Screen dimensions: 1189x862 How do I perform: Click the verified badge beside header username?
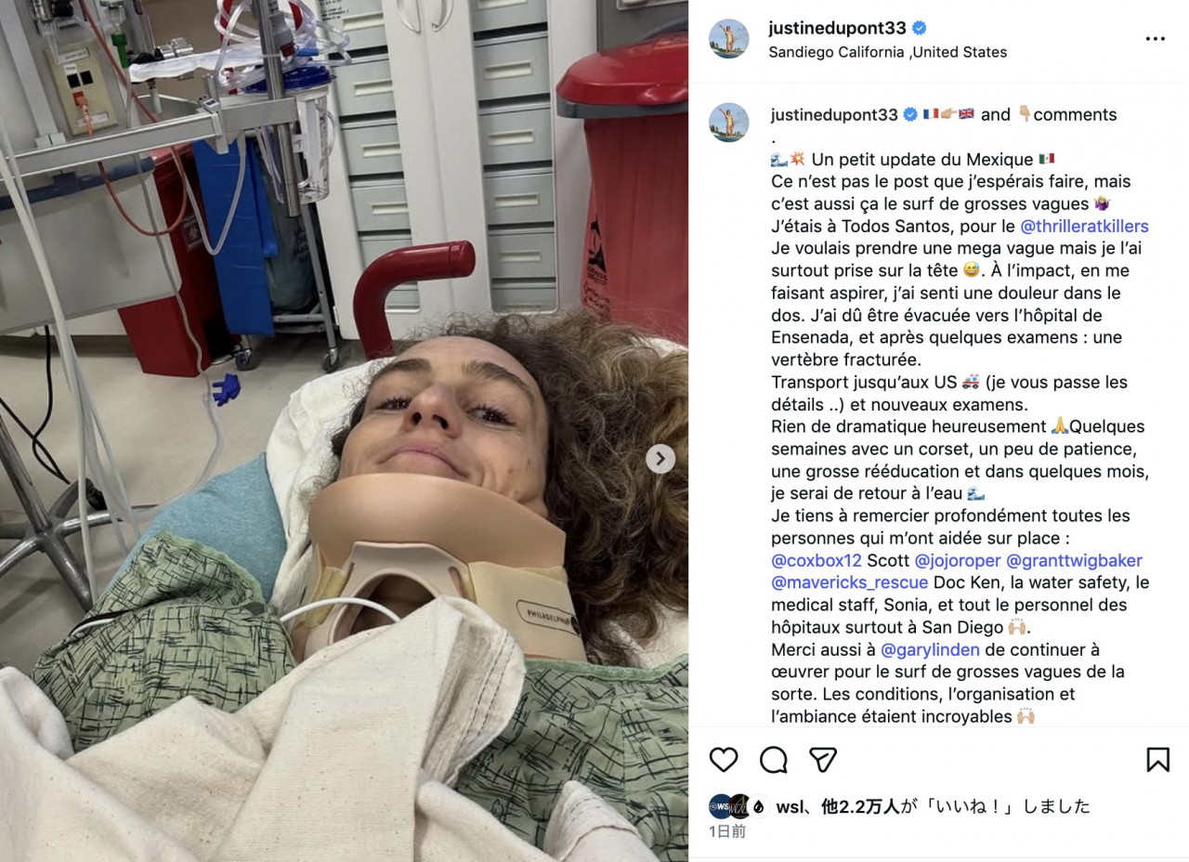click(919, 28)
